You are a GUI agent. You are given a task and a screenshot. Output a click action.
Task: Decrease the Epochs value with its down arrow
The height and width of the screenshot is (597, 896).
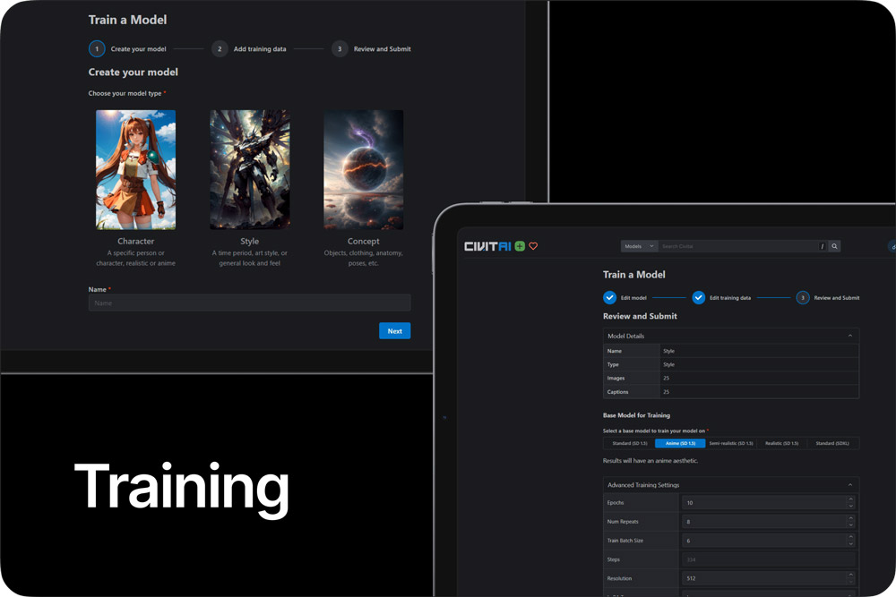851,506
